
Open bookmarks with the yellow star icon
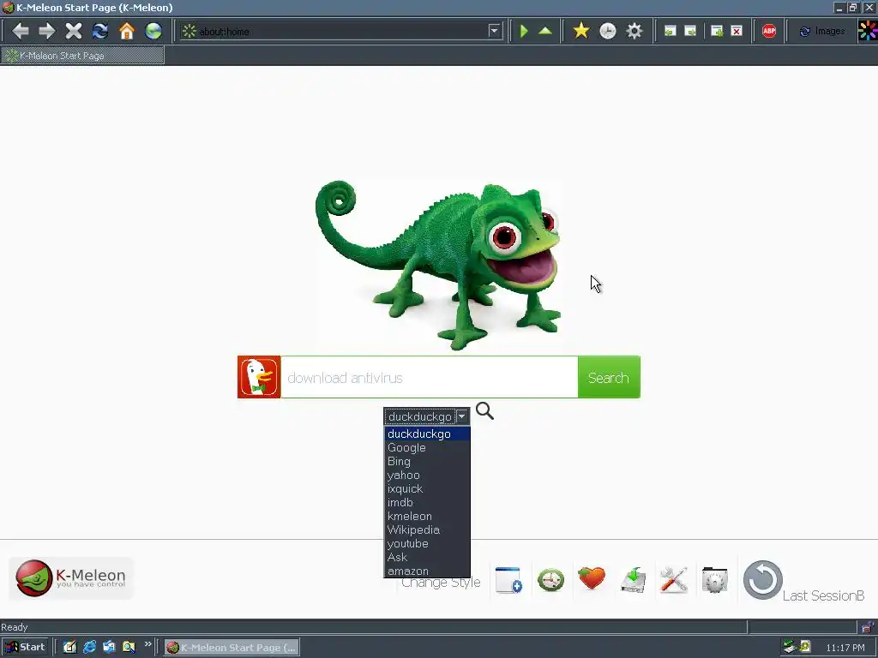[x=581, y=31]
